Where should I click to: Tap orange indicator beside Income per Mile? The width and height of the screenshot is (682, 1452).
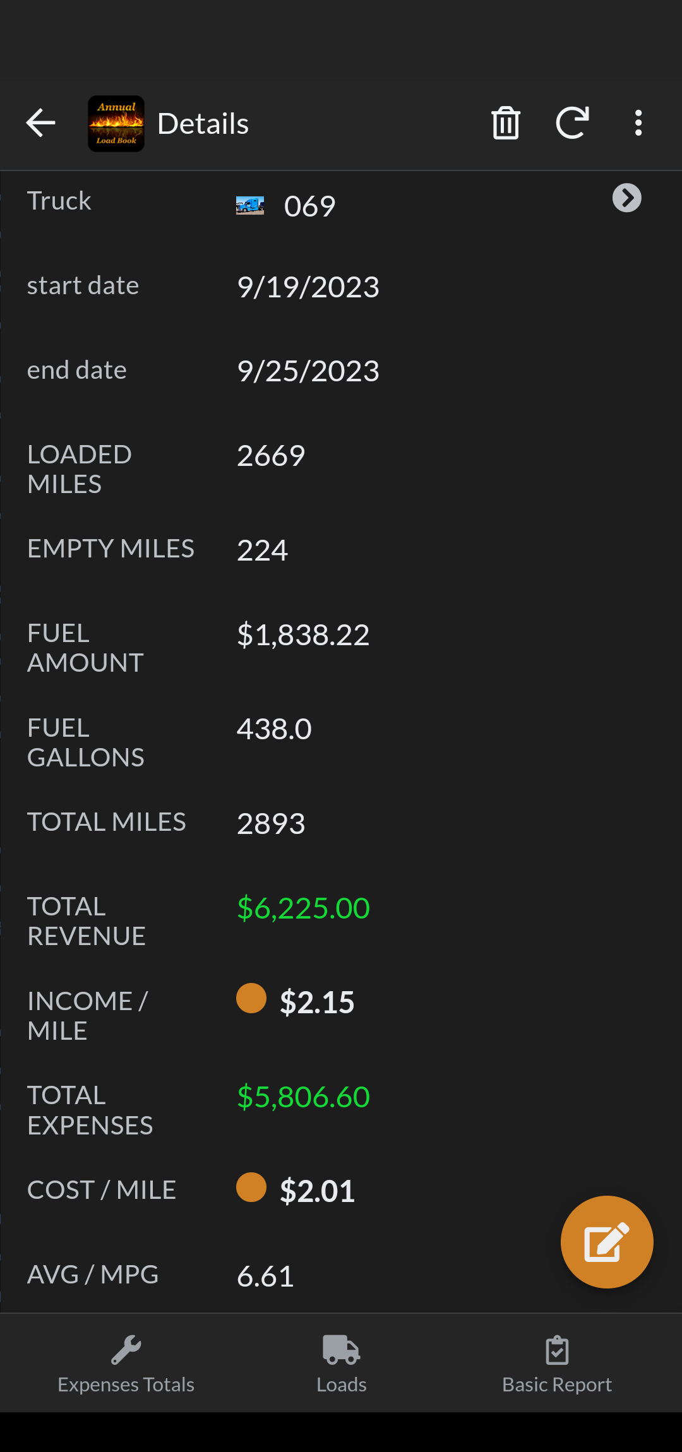tap(251, 998)
